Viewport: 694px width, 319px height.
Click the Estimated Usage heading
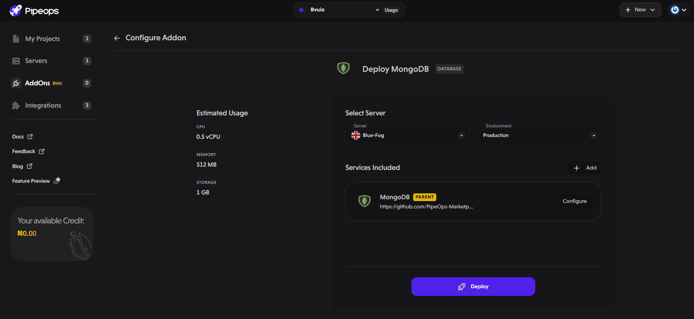point(222,113)
